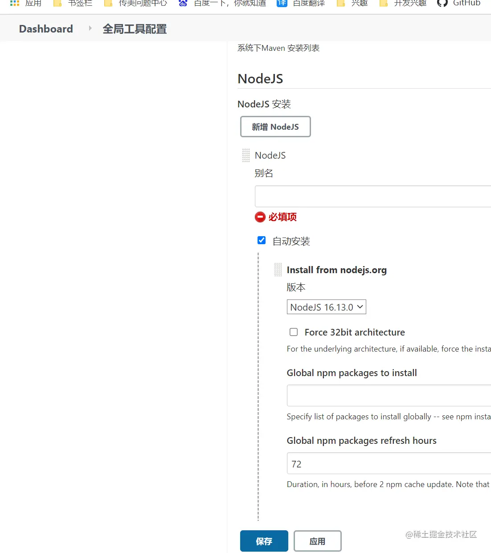Click the 必填项 required error text
The width and height of the screenshot is (491, 553).
coord(282,217)
